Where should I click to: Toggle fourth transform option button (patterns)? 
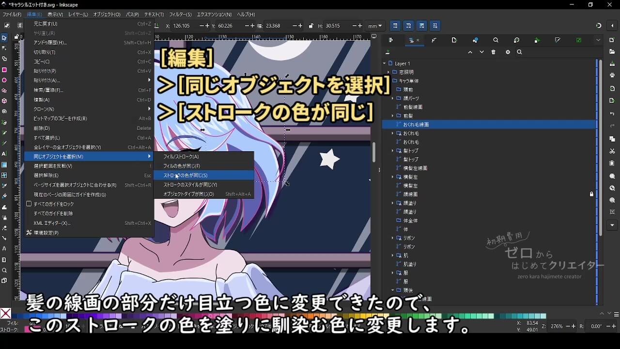[435, 26]
